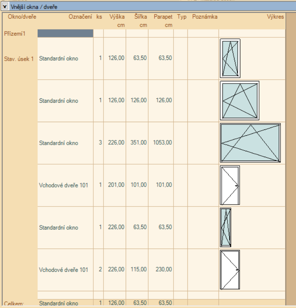
Task: Select Vchodové dveře 101 with height 226,00
Action: [x=63, y=270]
